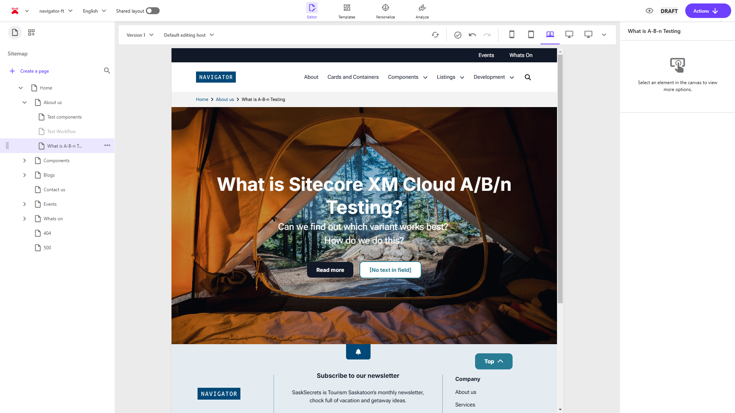
Task: Open more device options chevron
Action: click(604, 35)
